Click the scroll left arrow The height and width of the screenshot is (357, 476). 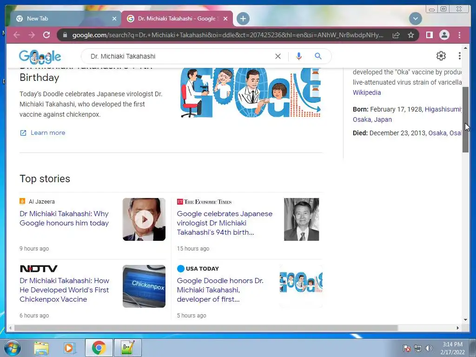coord(10,328)
